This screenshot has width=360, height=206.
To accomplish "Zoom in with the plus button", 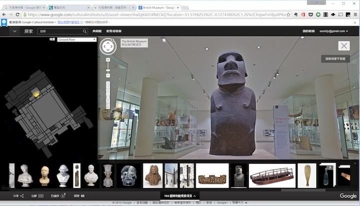I will pyautogui.click(x=108, y=60).
